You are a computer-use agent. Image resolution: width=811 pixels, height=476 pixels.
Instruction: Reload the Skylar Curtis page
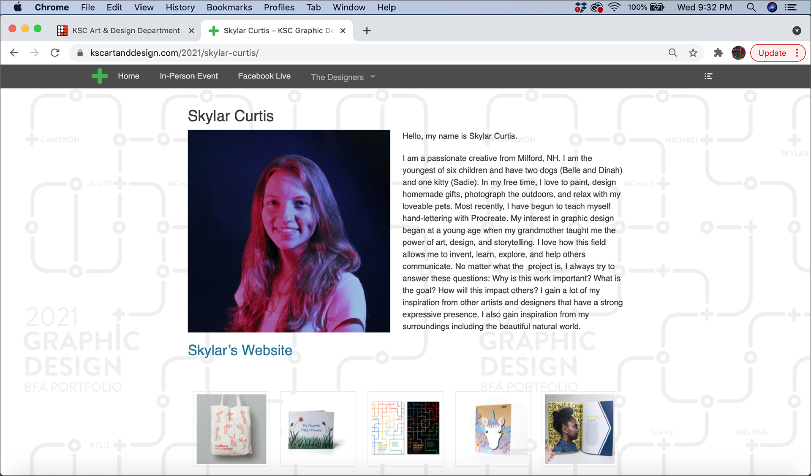[55, 53]
